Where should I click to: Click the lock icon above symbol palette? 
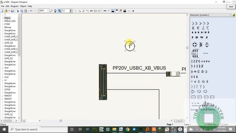tap(234, 15)
